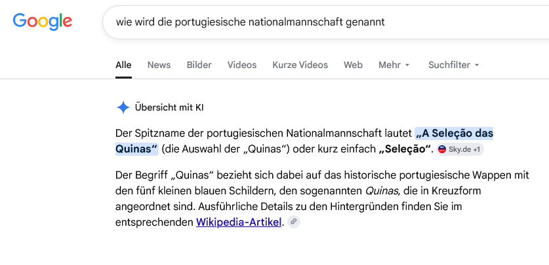Click the Google logo

pos(43,22)
